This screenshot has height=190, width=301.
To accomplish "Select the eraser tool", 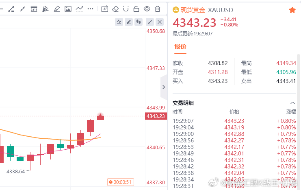I will point(115,9).
